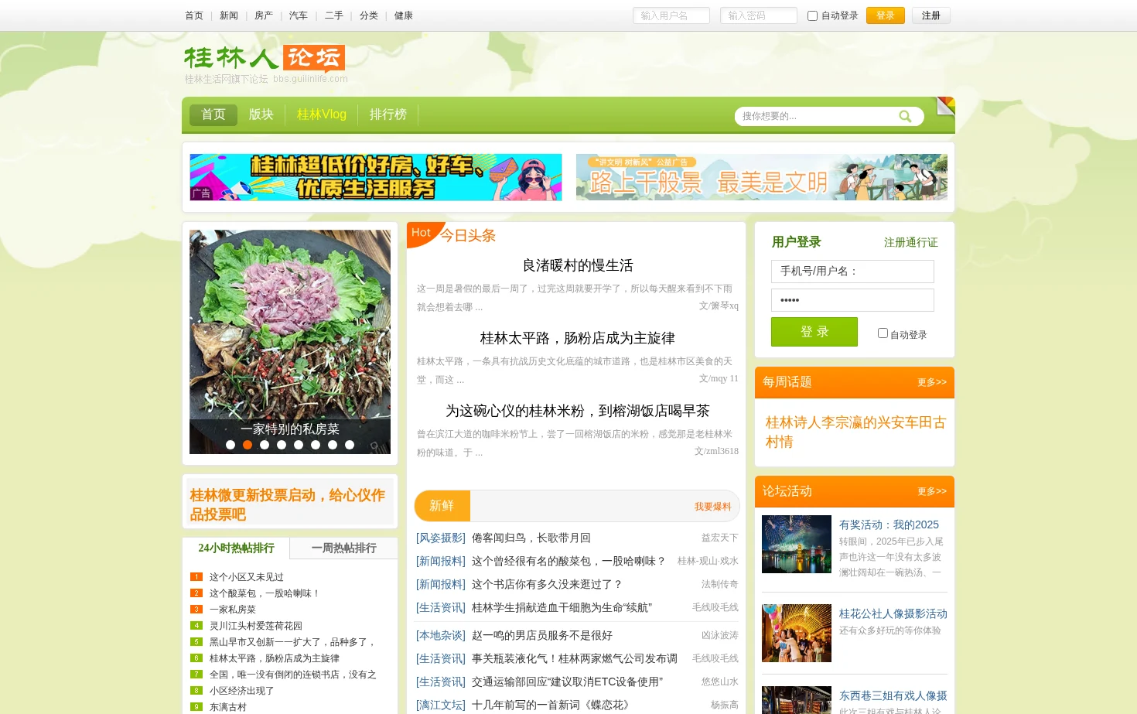1137x714 pixels.
Task: Click the green 登 录 button
Action: (x=814, y=332)
